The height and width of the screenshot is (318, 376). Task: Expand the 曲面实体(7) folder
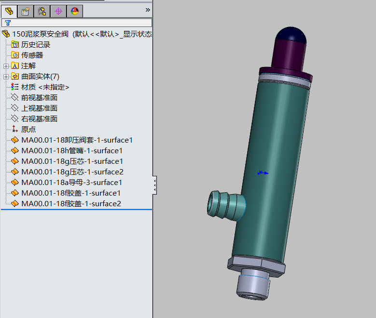click(x=6, y=77)
